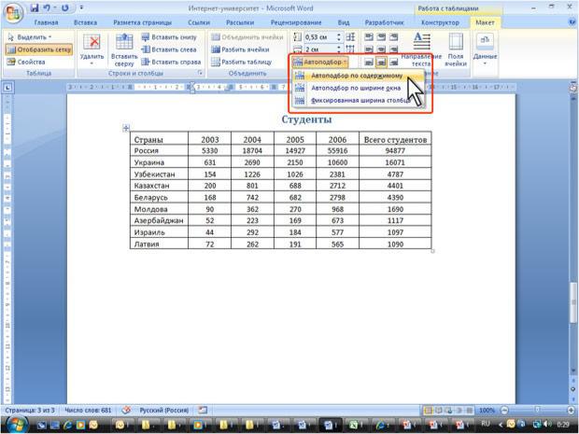Screen dimensions: 579x434
Task: Click the RU language indicator in tray
Action: coord(486,424)
